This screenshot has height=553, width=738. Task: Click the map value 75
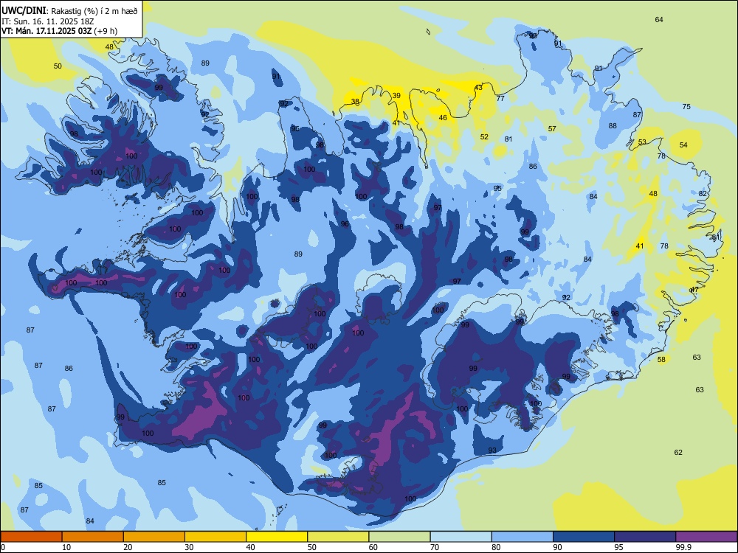[686, 107]
